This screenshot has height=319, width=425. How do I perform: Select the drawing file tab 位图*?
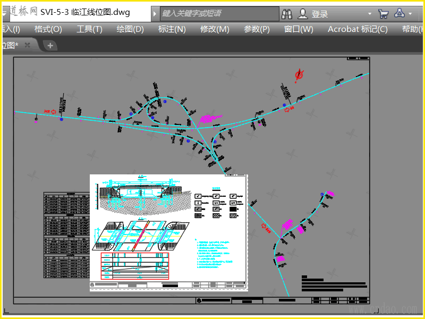click(x=10, y=45)
